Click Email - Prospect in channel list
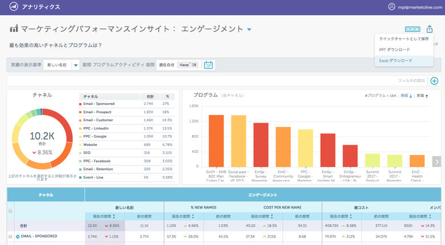 (98, 112)
